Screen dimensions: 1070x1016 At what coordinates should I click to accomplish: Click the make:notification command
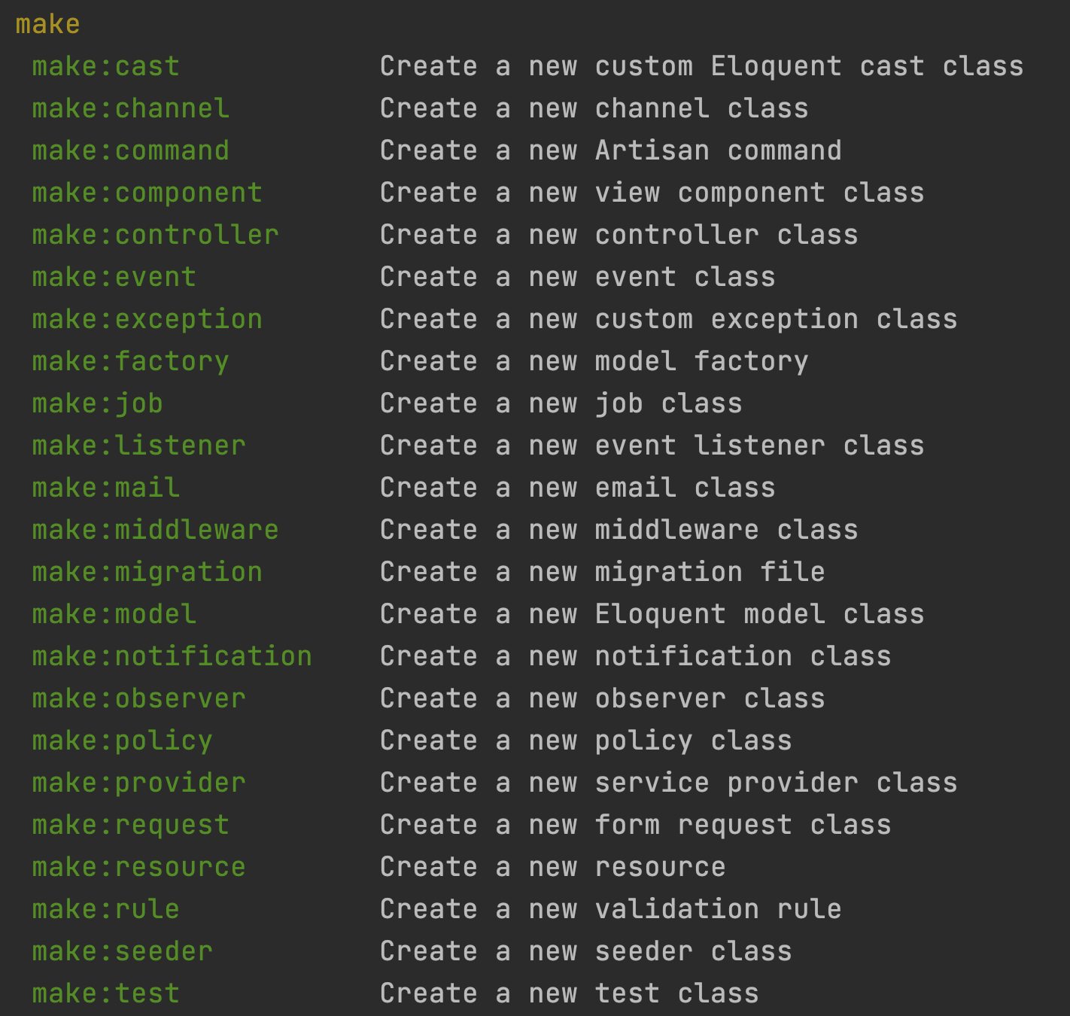pyautogui.click(x=172, y=656)
